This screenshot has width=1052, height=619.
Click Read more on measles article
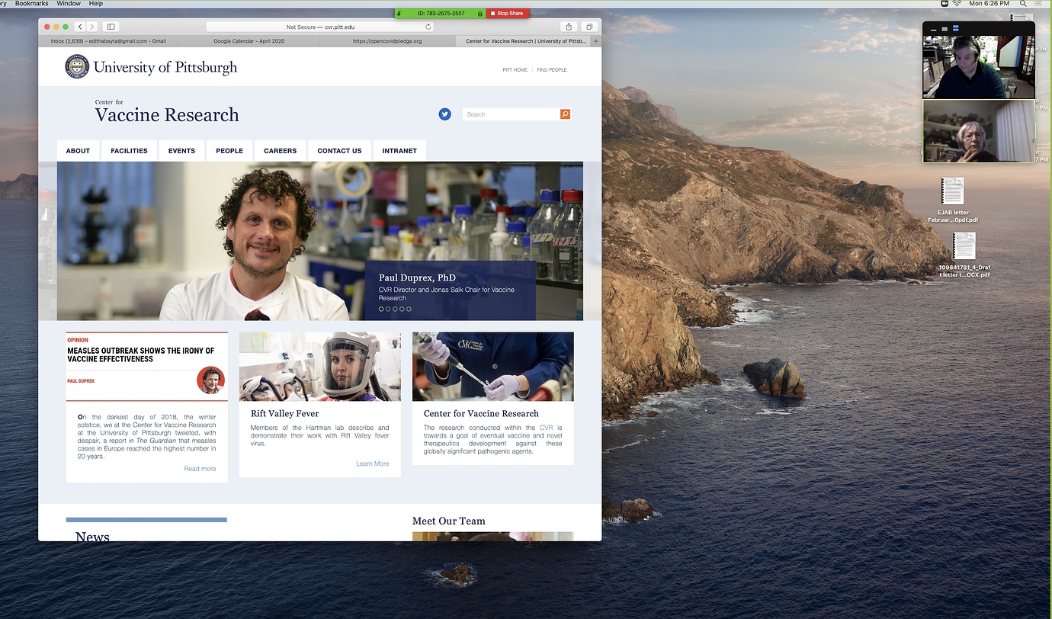200,469
